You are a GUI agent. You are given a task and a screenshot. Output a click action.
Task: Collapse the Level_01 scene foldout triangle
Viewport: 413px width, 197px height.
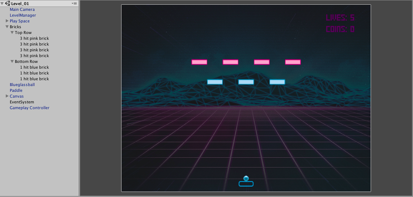tap(2, 4)
